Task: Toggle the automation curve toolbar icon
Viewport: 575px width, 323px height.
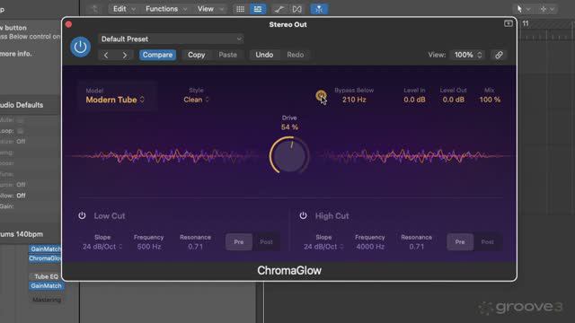Action: click(279, 9)
